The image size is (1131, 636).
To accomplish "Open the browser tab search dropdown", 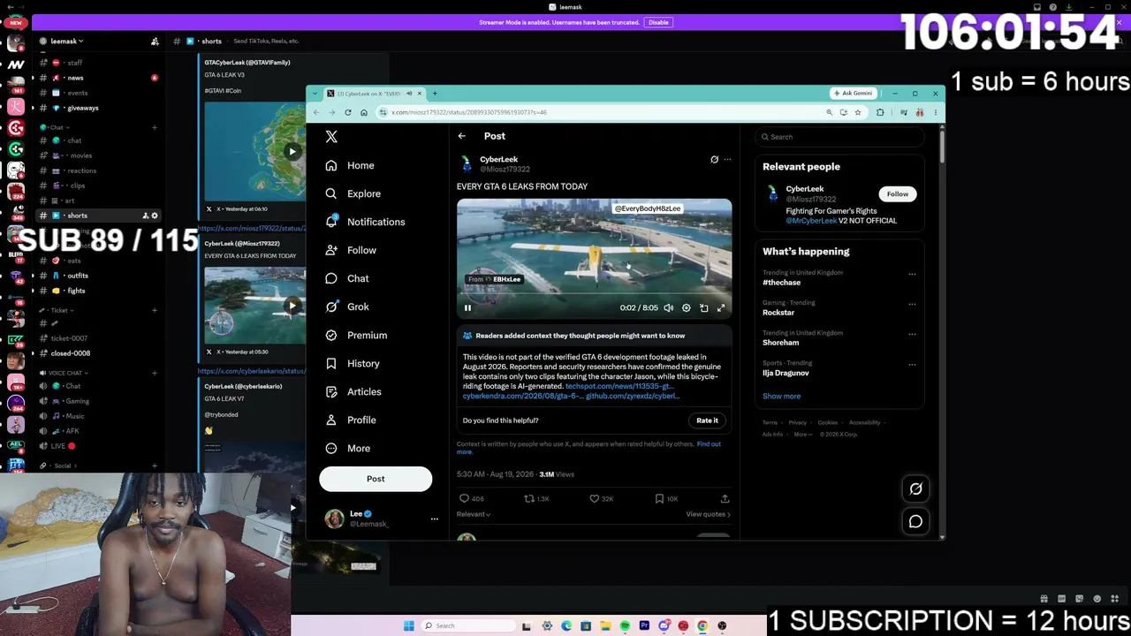I will 315,94.
